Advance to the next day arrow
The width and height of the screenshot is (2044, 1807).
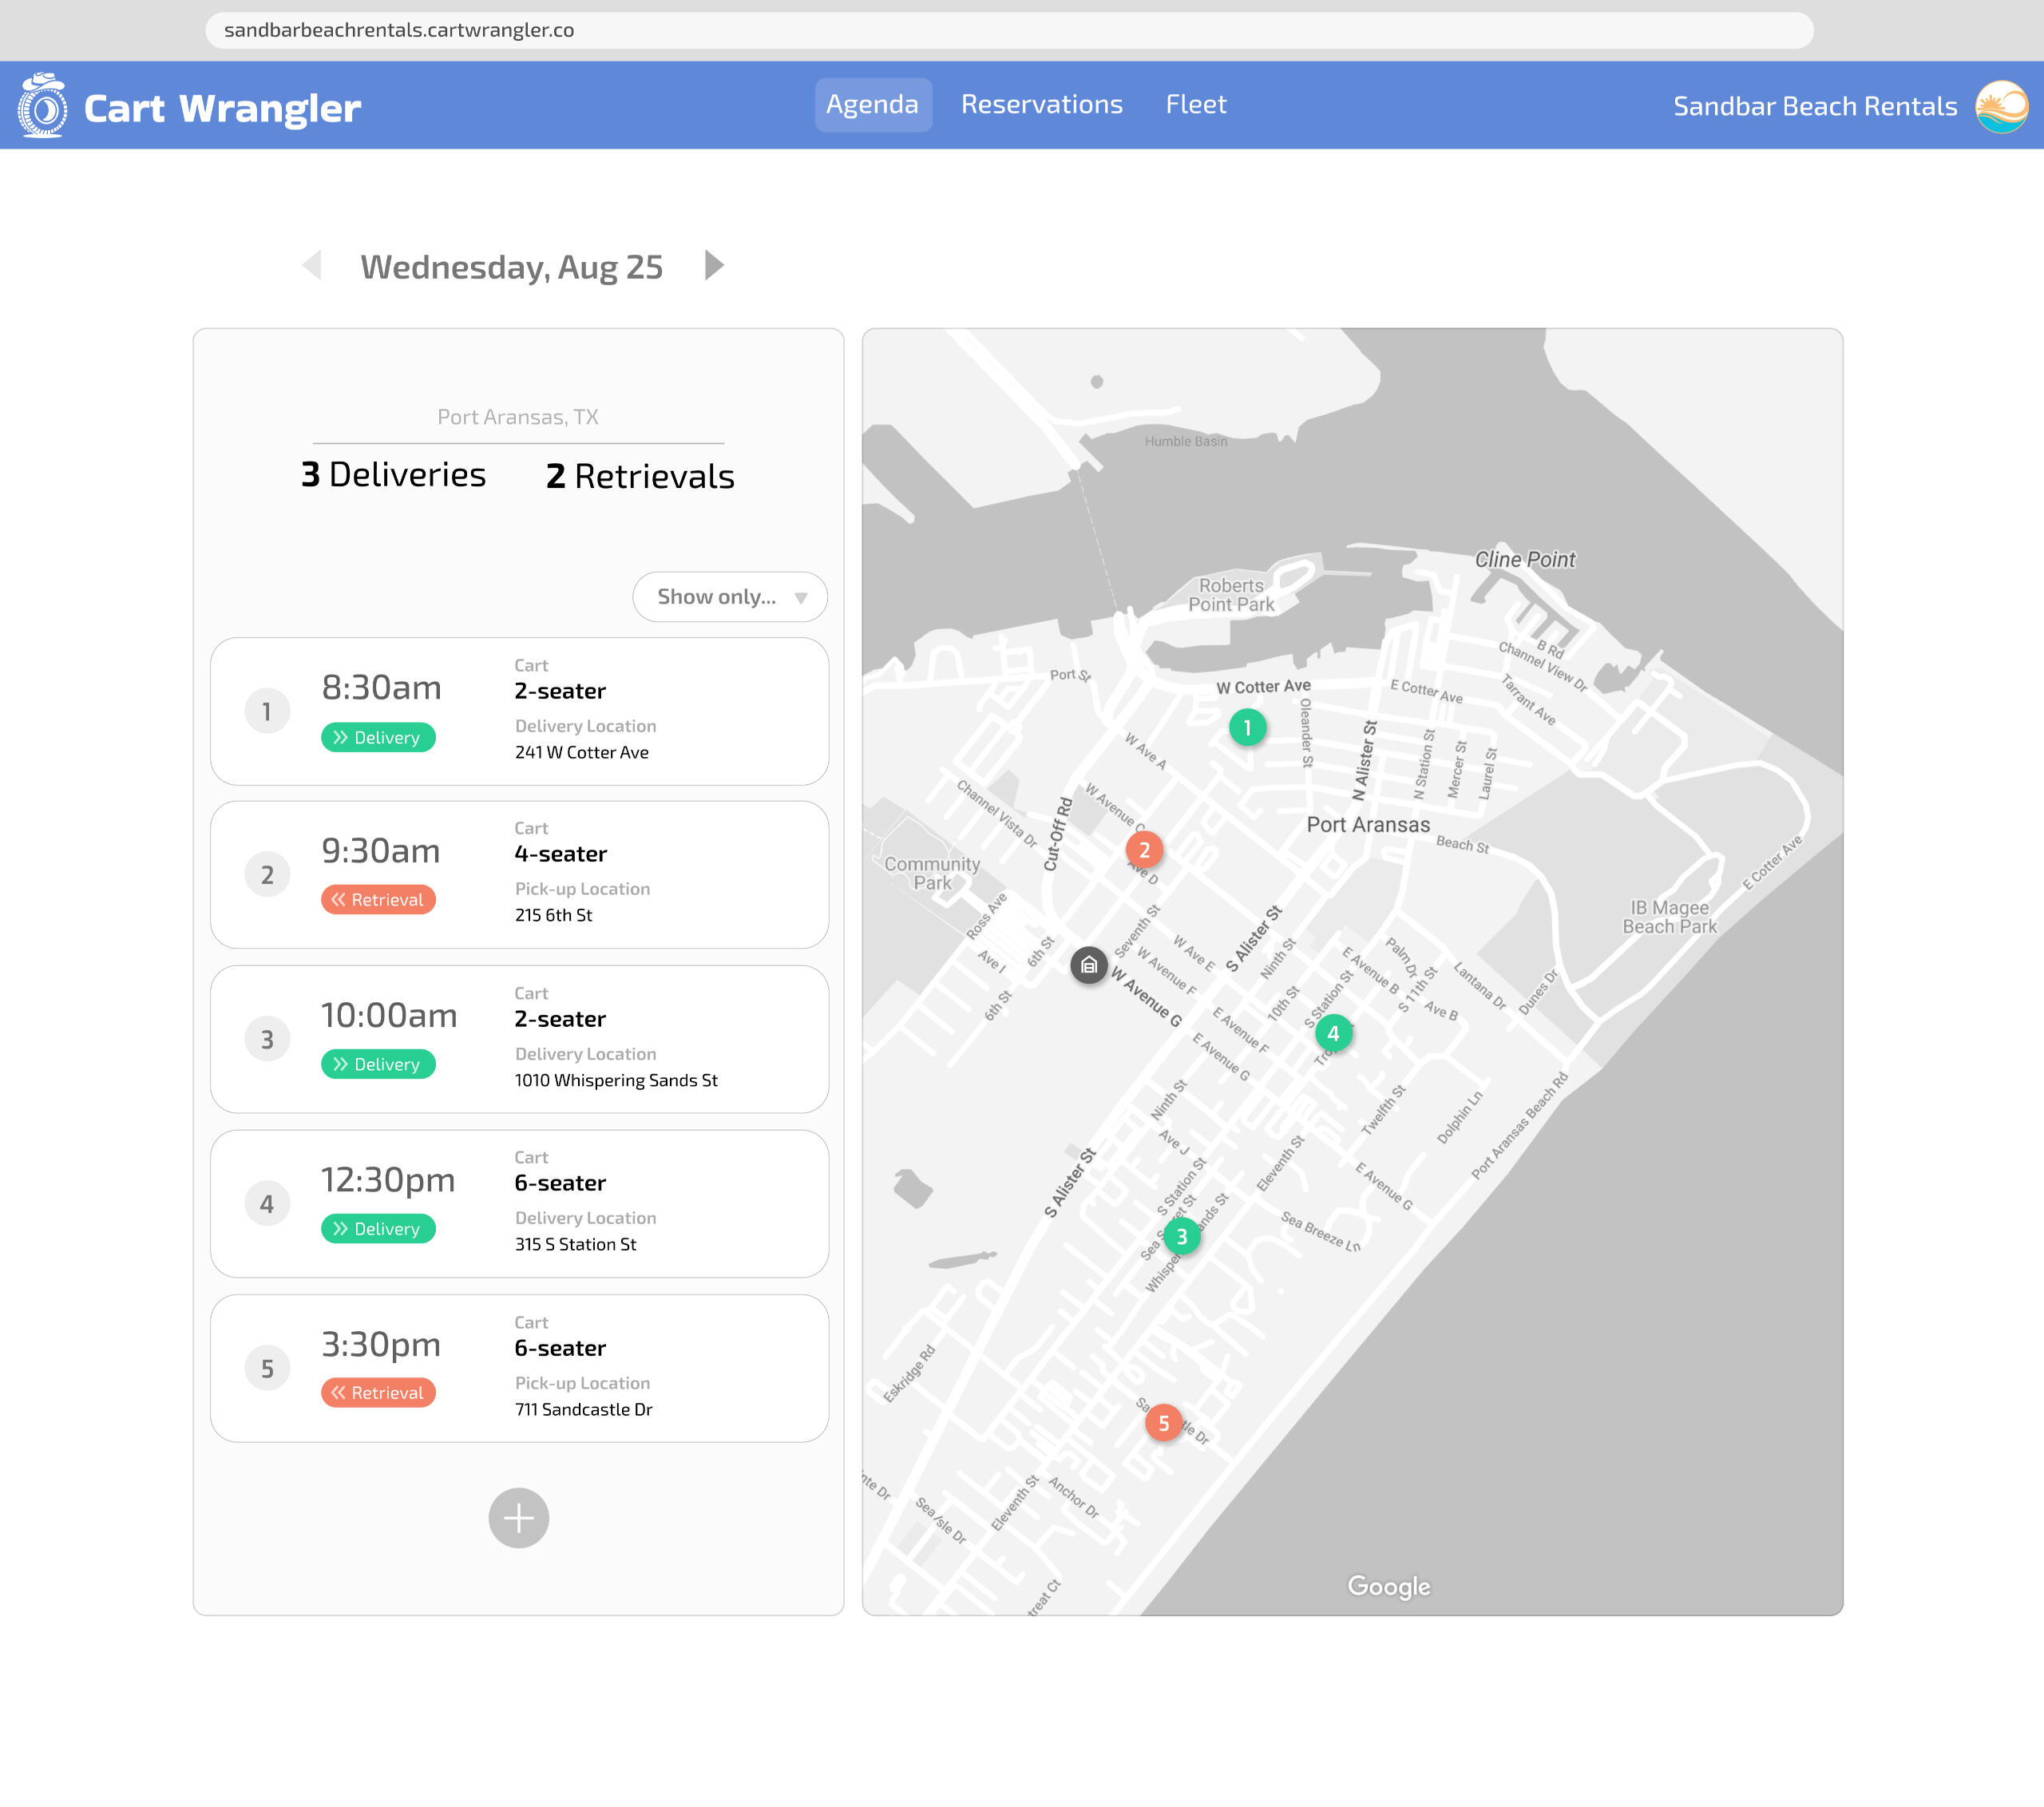(x=713, y=266)
